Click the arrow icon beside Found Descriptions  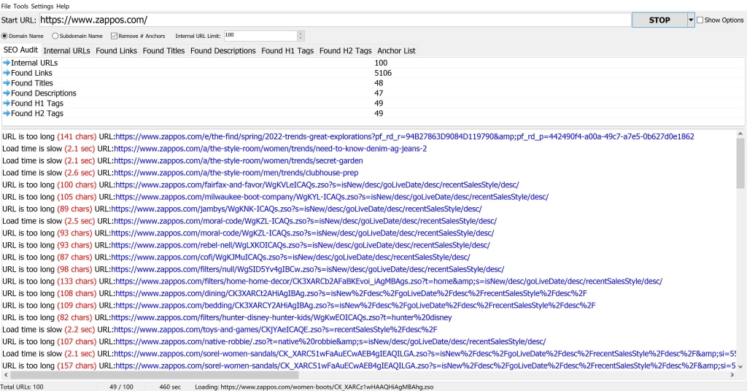(6, 93)
